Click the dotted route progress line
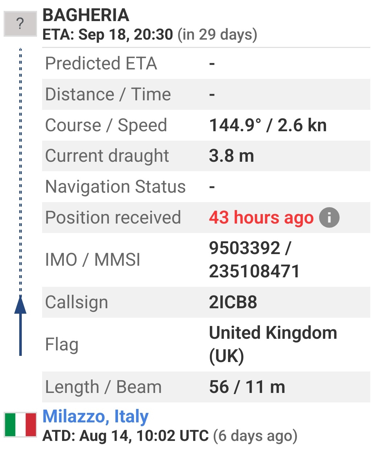The image size is (375, 450). [x=20, y=171]
